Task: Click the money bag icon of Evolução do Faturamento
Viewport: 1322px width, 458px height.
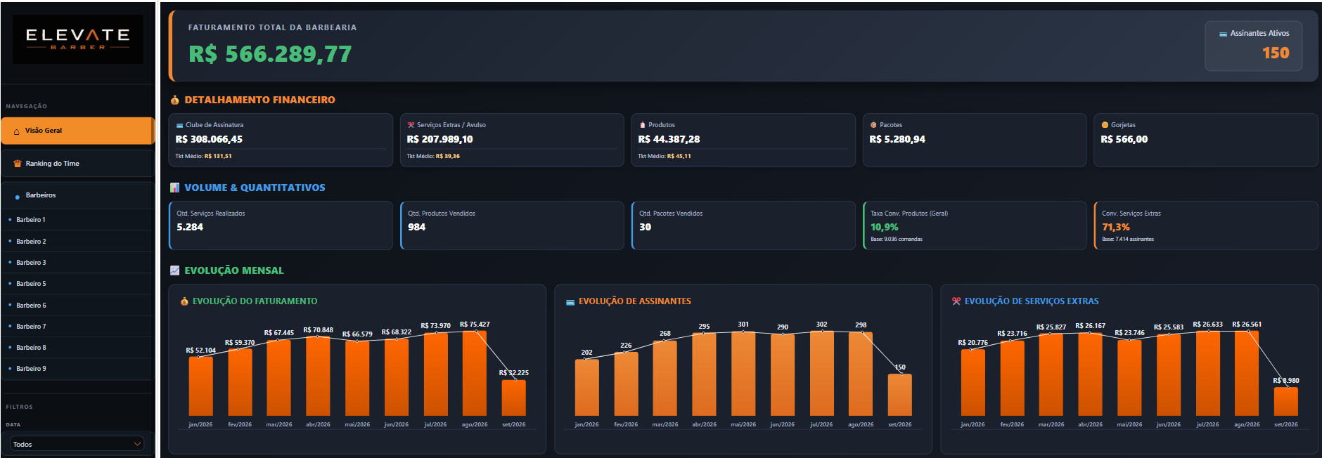Action: tap(184, 301)
